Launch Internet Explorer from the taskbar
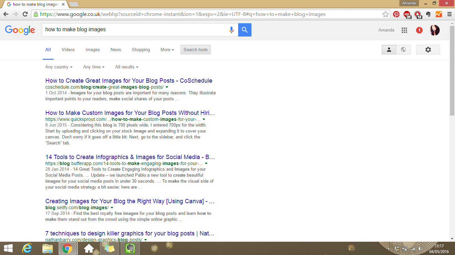 point(27,248)
